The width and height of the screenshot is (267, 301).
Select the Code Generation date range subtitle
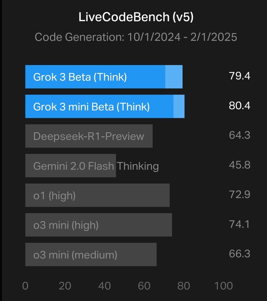[x=136, y=37]
